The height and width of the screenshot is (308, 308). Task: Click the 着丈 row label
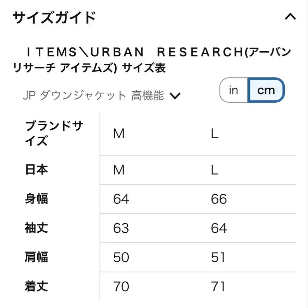click(x=36, y=287)
